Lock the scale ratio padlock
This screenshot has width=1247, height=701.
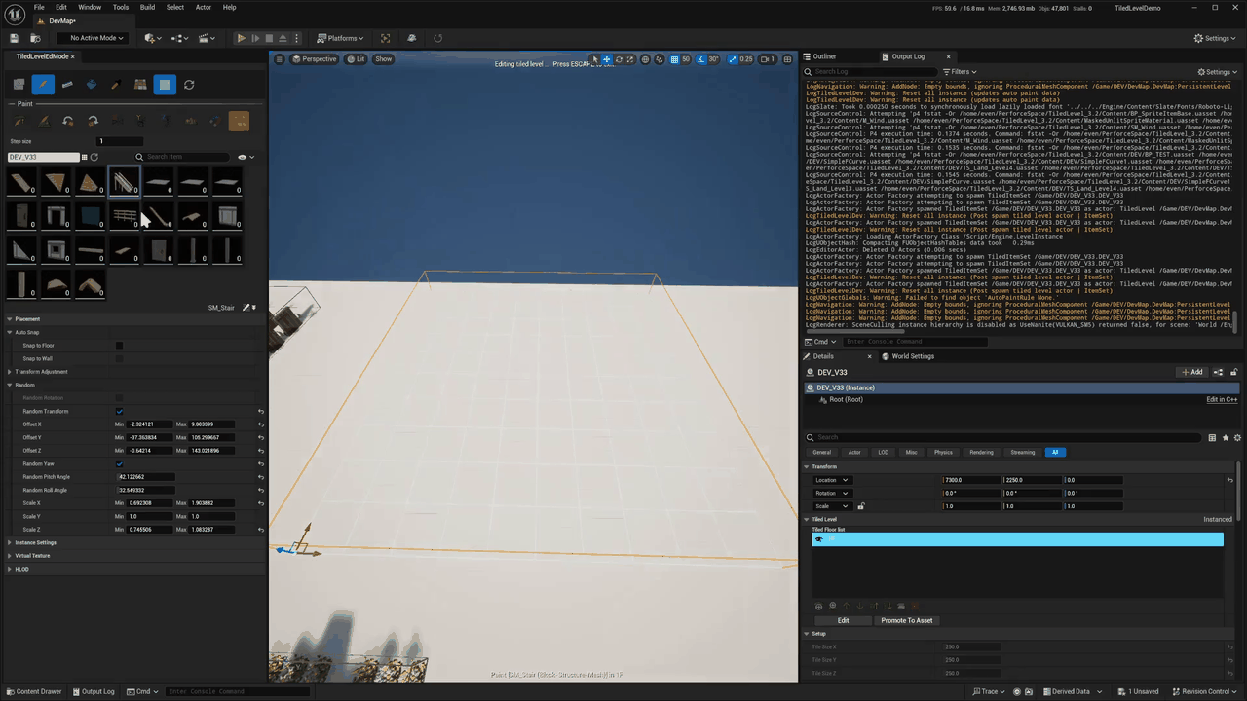tap(861, 506)
